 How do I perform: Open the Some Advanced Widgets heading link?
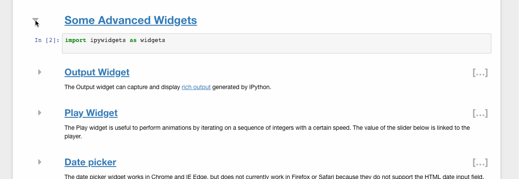130,20
